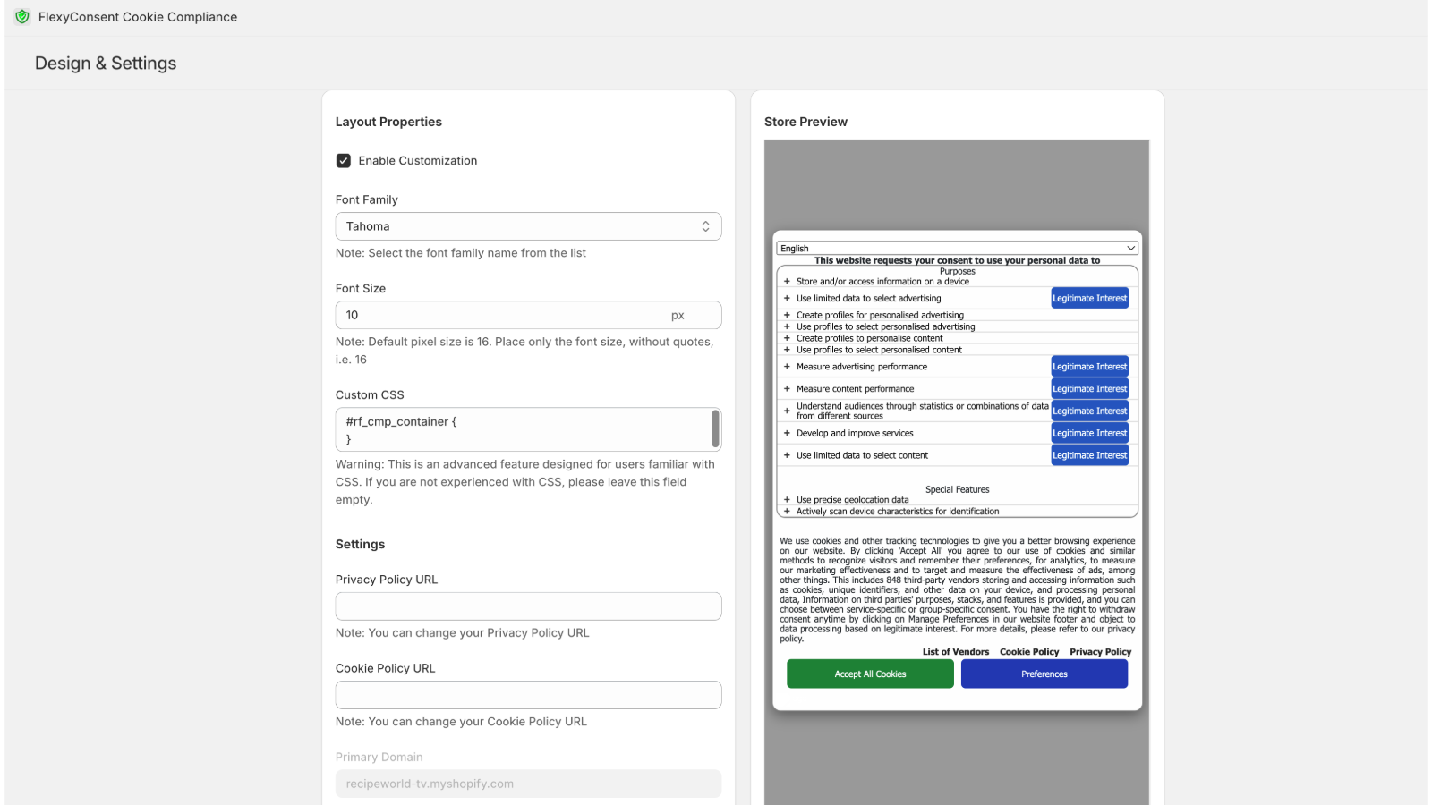Screen dimensions: 1432x805
Task: Click the Font Size input showing 10
Action: [x=501, y=315]
